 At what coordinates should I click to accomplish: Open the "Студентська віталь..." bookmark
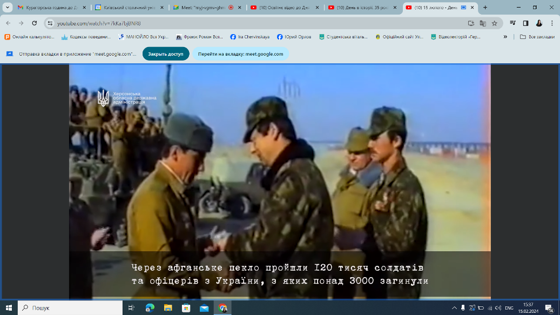coord(343,37)
